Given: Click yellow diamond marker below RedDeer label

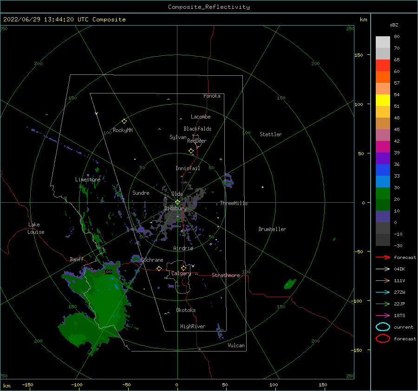Looking at the screenshot, I should click(x=191, y=151).
